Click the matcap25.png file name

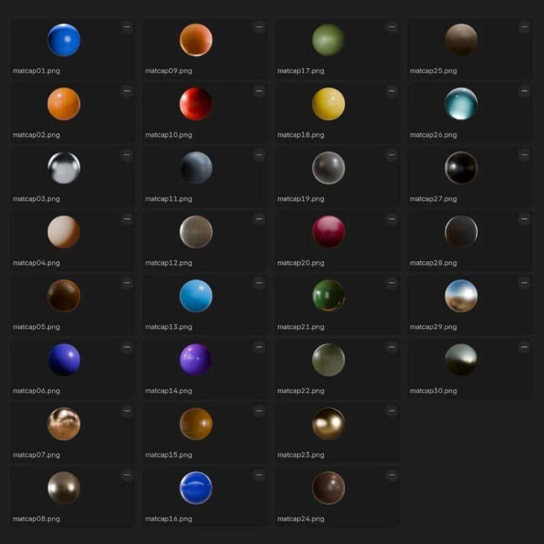(433, 71)
